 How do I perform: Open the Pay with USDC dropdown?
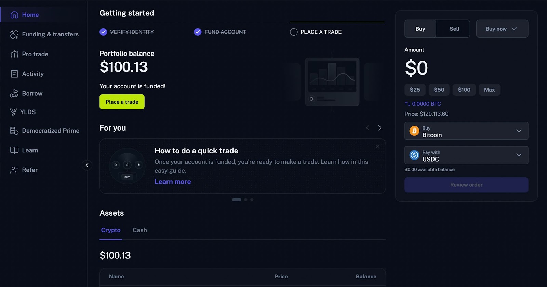click(466, 155)
